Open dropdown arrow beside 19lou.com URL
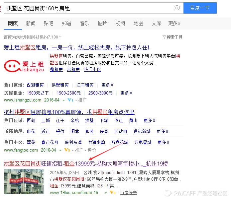The image size is (231, 200). [106, 193]
